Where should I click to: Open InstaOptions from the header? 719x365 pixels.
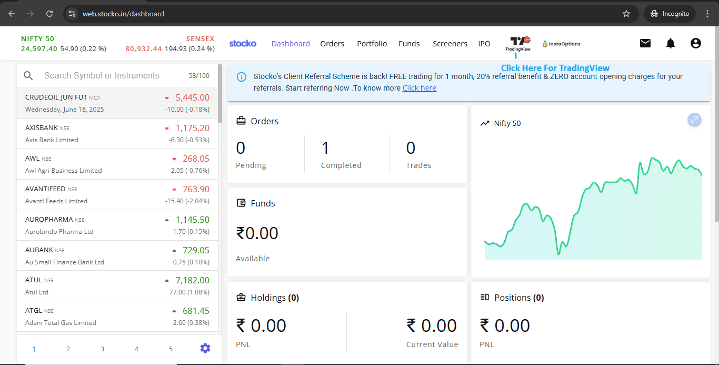[561, 44]
